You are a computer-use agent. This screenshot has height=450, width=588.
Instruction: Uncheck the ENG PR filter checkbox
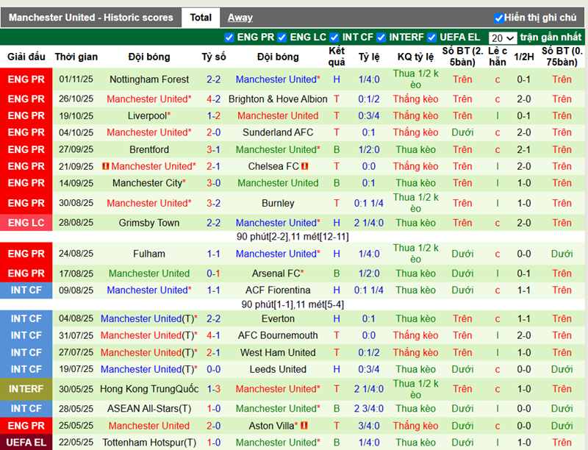229,37
